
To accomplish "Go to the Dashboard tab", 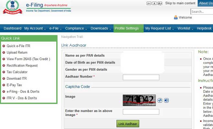I will (12, 28).
